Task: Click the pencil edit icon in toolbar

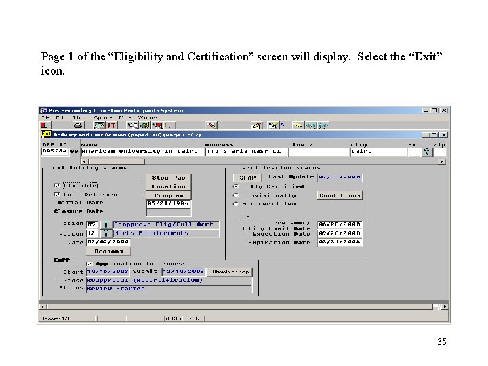Action: point(256,125)
